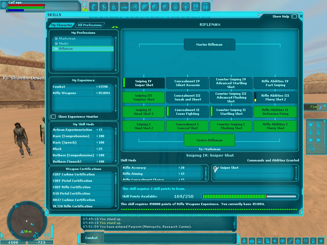Screen dimensions: 327x245
Task: Click the Sniper Shot ability icon
Action: click(x=216, y=168)
